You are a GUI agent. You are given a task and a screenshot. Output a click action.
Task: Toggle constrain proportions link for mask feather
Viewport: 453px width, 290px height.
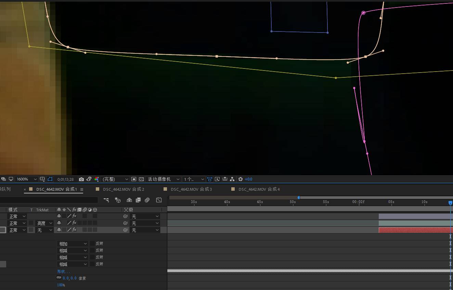(x=59, y=278)
